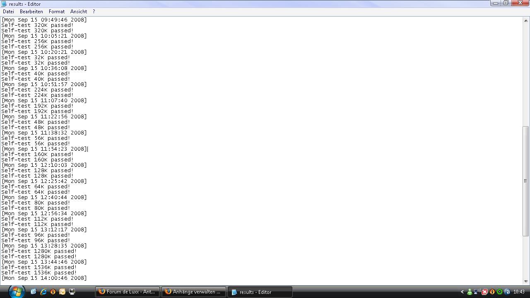Click first 'Self-test 160K passed!' line

[37, 154]
